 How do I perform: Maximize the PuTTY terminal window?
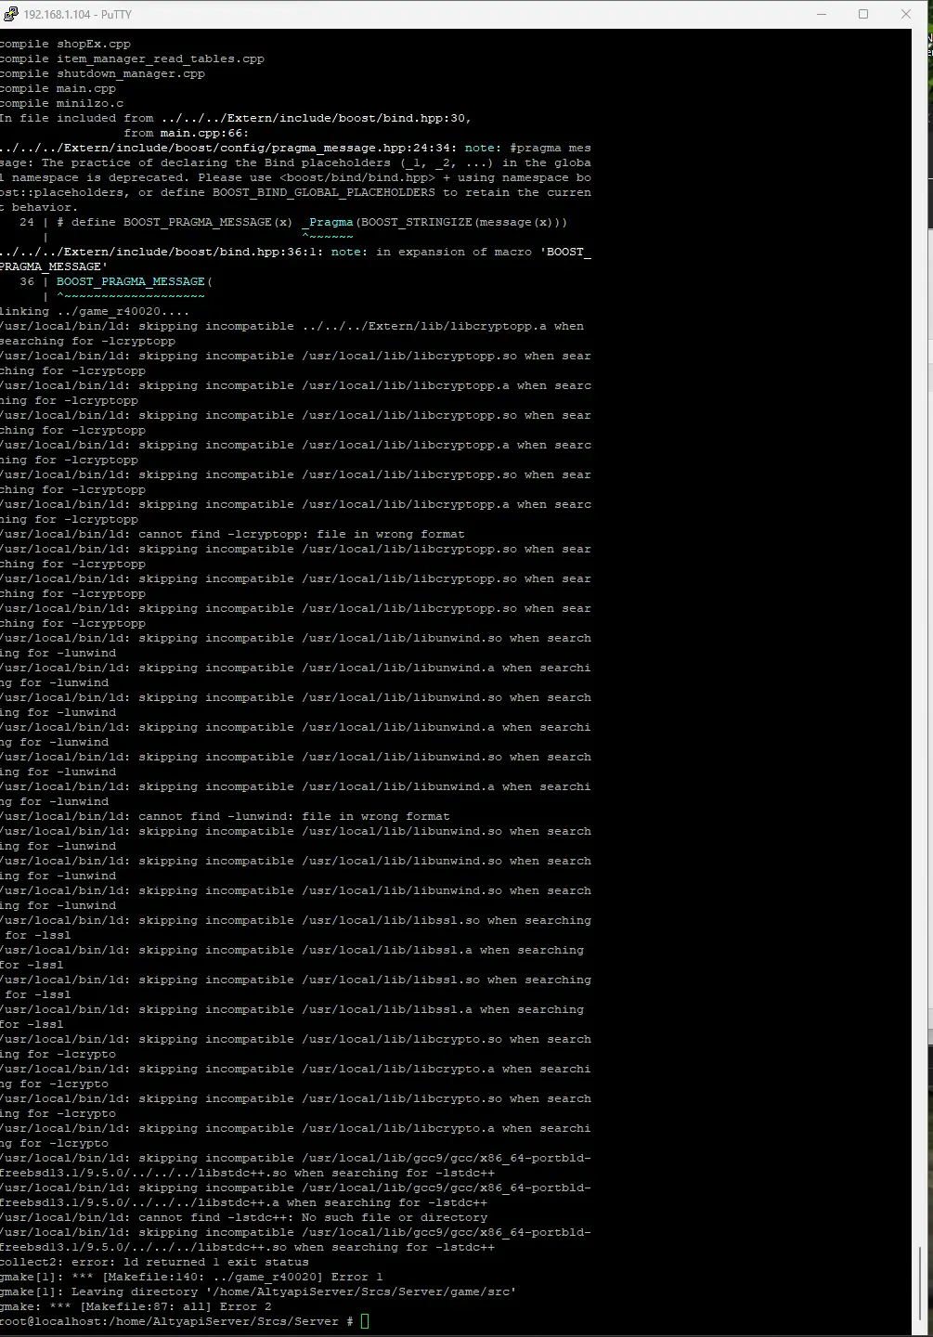[x=863, y=14]
